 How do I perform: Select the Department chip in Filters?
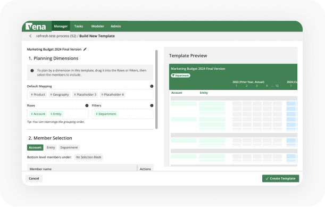click(x=106, y=114)
